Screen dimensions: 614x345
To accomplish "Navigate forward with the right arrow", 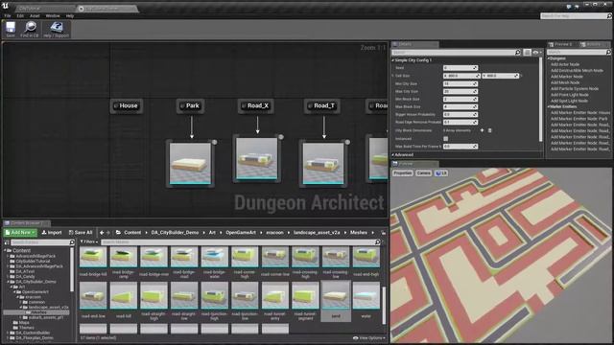I will [x=108, y=232].
